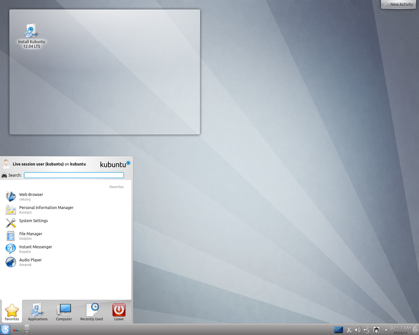The image size is (419, 335).
Task: Switch to the Applications tab
Action: coord(38,312)
